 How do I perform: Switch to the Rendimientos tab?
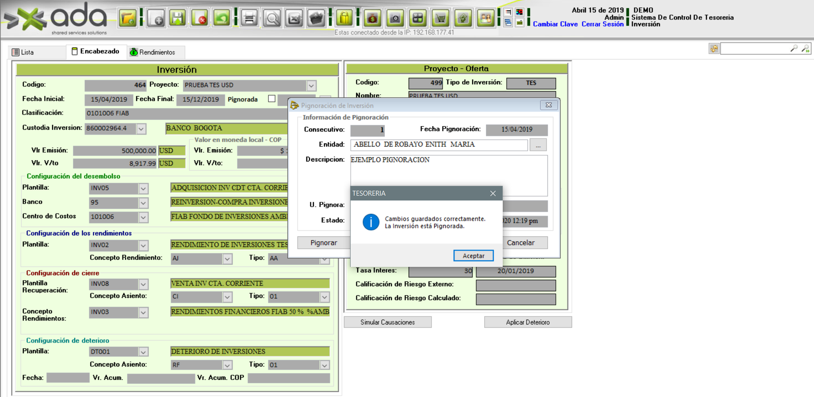(153, 52)
